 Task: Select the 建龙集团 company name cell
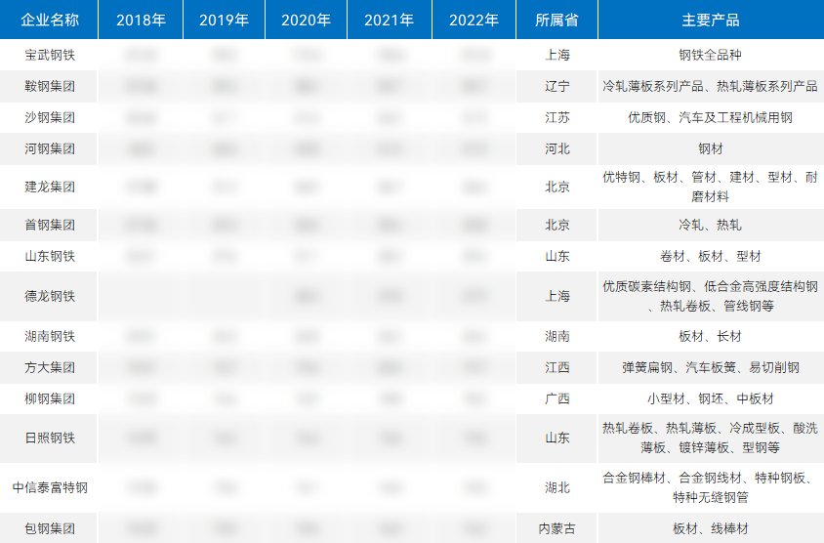coord(49,187)
